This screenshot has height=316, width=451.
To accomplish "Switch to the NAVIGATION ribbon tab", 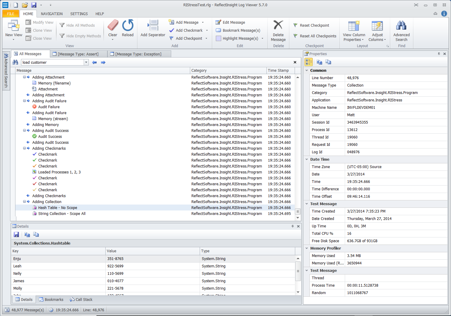I will (x=52, y=14).
